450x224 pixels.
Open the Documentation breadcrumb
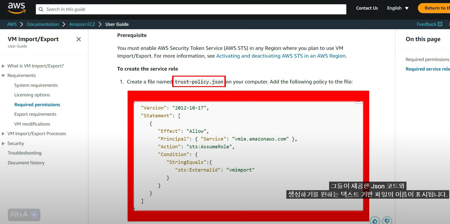[43, 24]
